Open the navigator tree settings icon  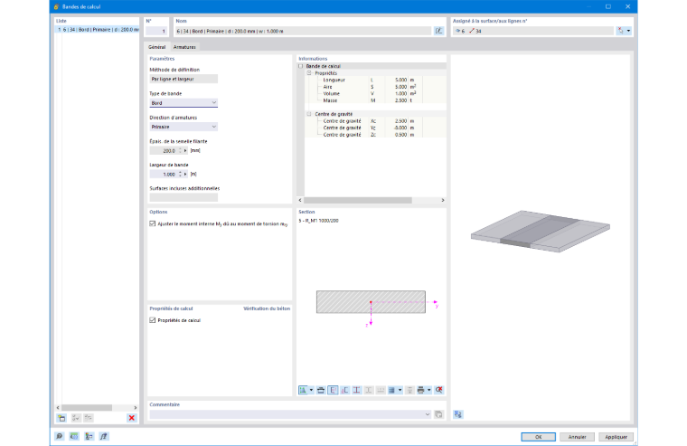tap(89, 436)
